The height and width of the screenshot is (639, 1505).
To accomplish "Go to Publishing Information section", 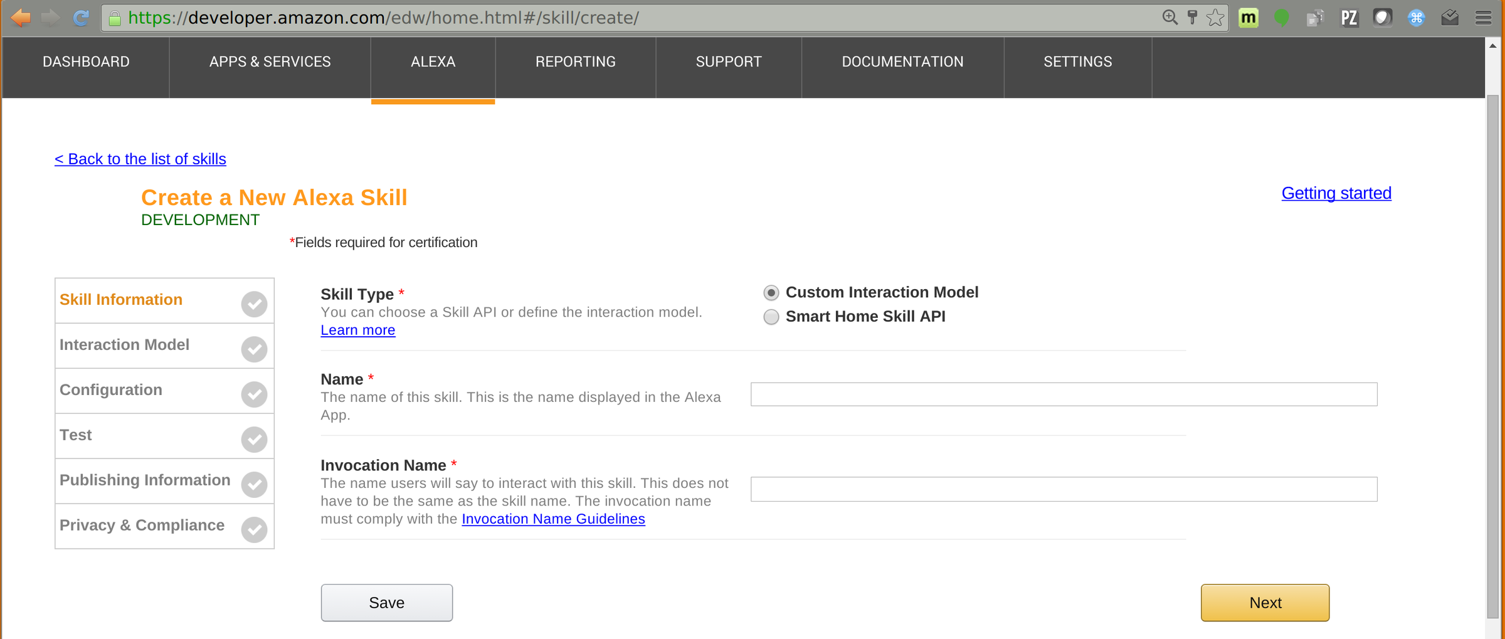I will pyautogui.click(x=164, y=482).
